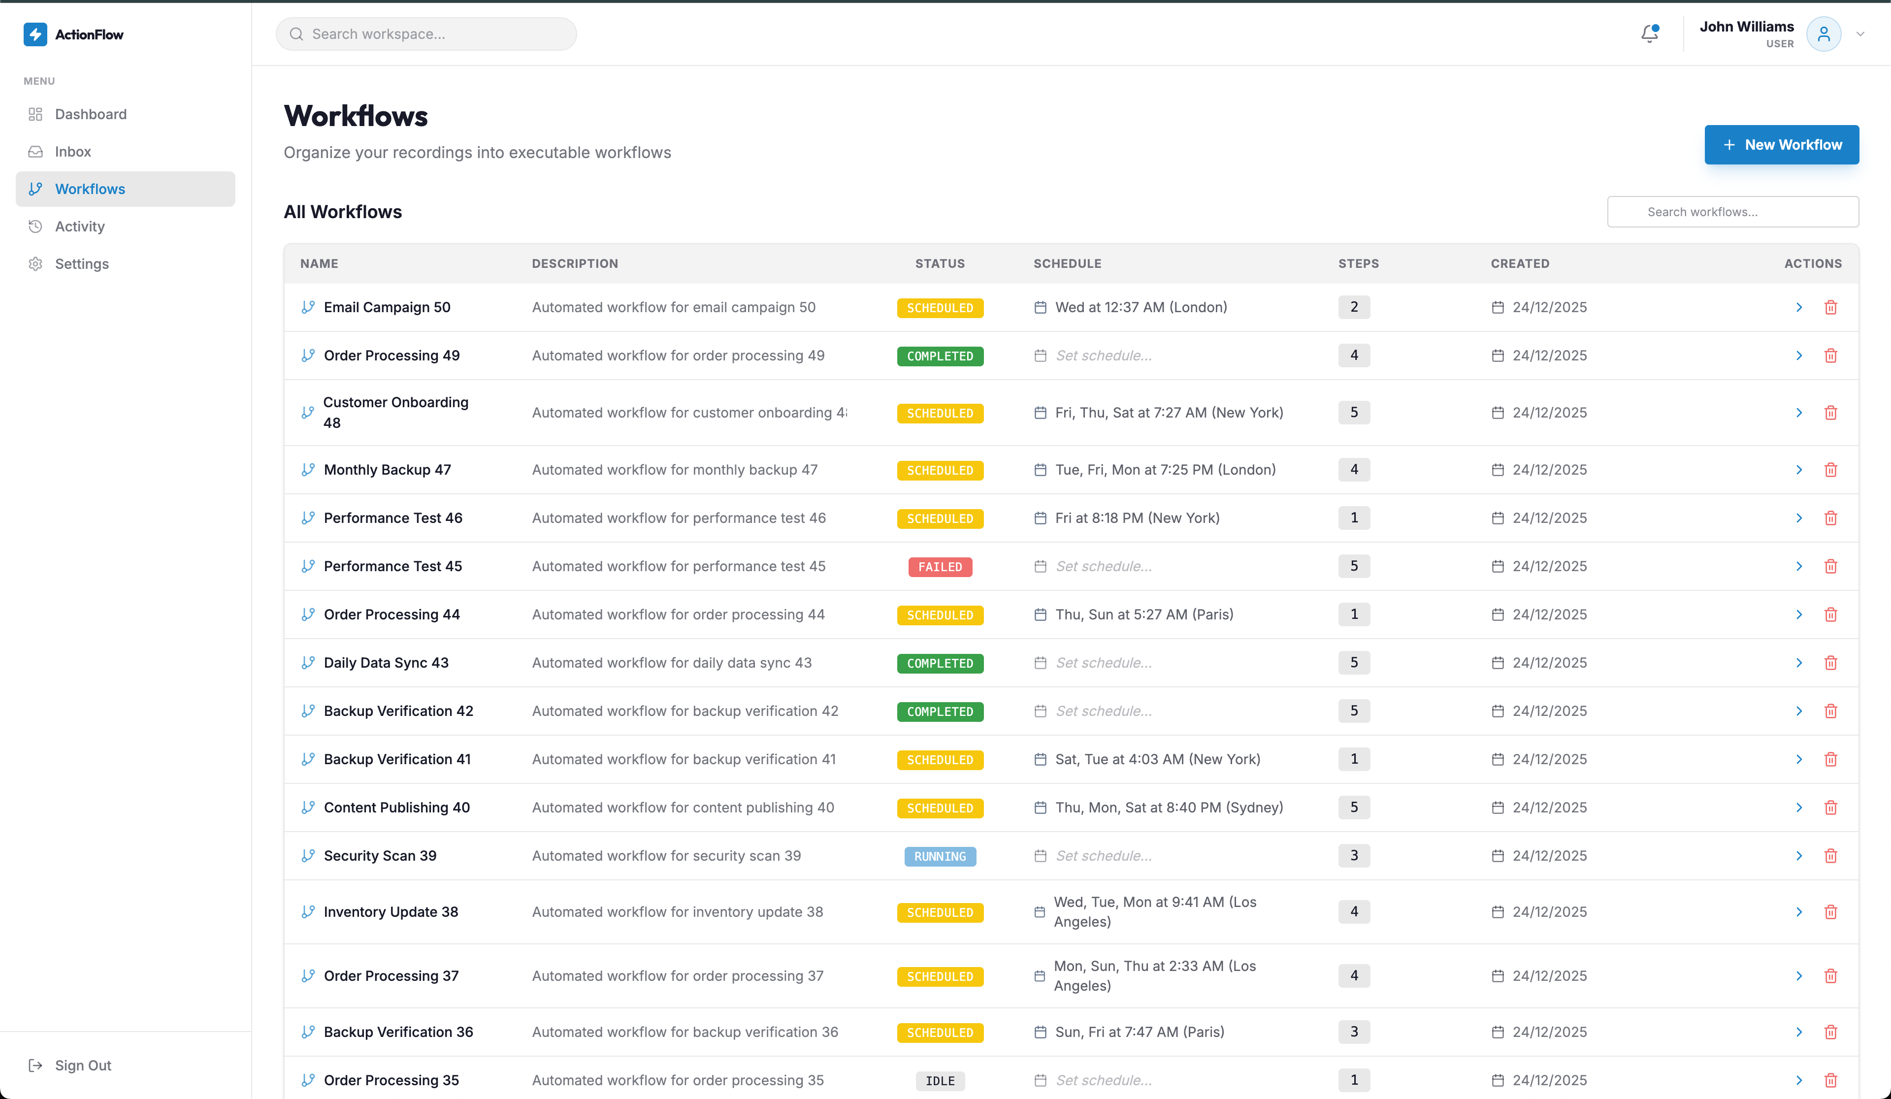Click the sign out arrow icon
1891x1099 pixels.
pos(35,1065)
